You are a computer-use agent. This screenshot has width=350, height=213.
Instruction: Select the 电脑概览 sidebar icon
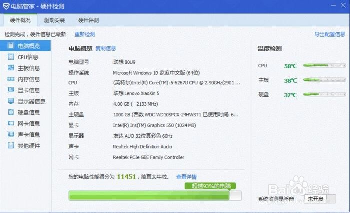click(x=11, y=46)
